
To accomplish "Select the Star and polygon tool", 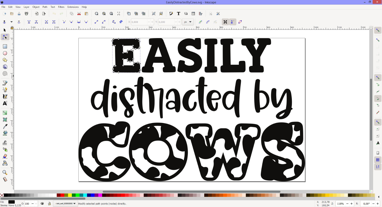I will [5, 60].
